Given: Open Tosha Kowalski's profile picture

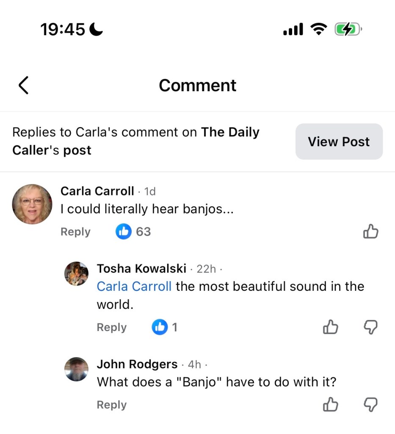Looking at the screenshot, I should pyautogui.click(x=77, y=273).
